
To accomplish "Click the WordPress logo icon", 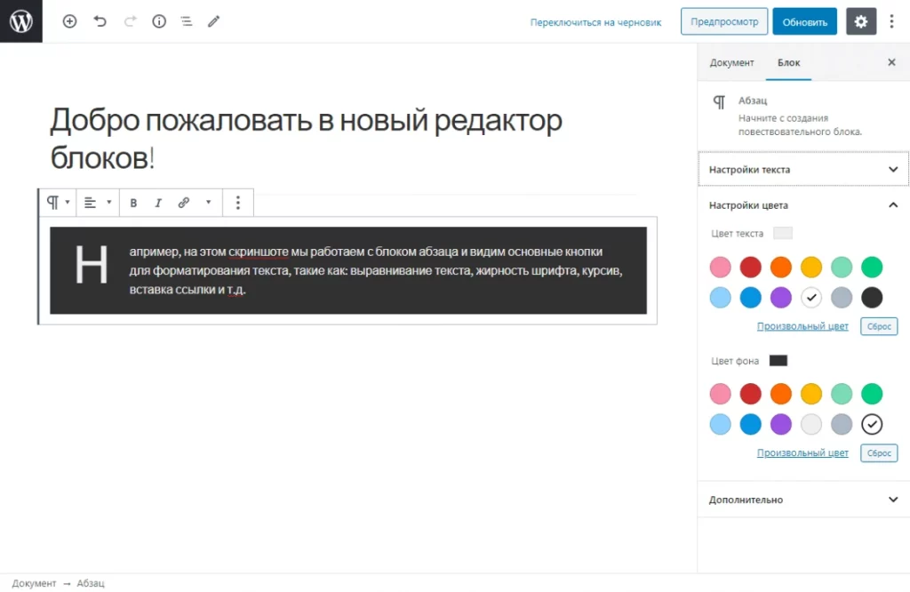I will coord(21,21).
